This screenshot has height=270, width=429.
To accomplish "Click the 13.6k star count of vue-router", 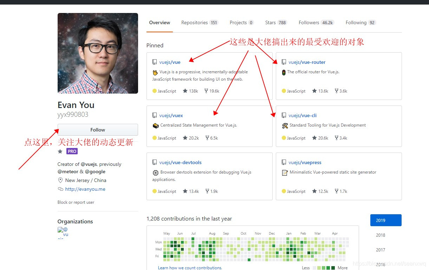I will click(320, 91).
